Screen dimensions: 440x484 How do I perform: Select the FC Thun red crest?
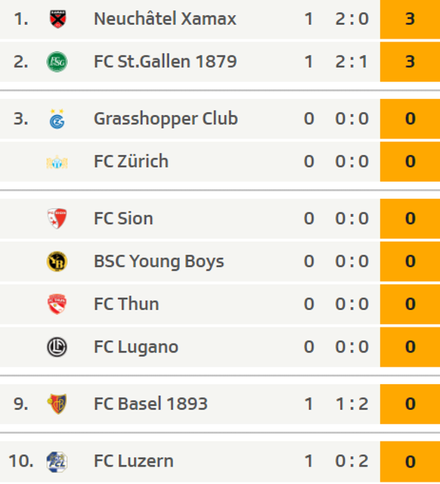click(57, 304)
